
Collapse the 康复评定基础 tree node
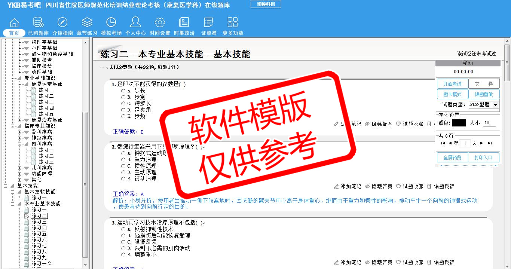19,84
